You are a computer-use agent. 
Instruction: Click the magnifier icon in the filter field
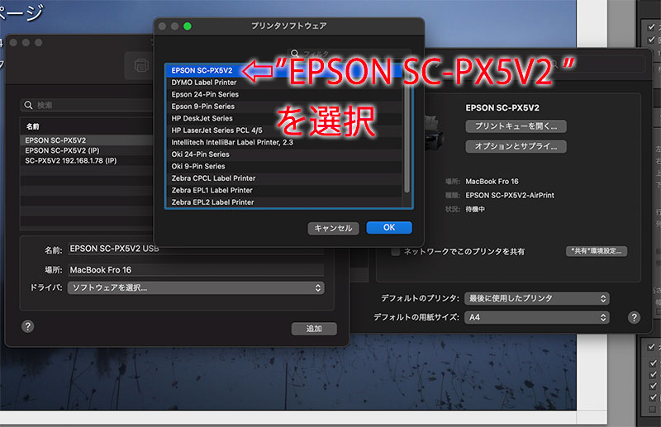(295, 54)
